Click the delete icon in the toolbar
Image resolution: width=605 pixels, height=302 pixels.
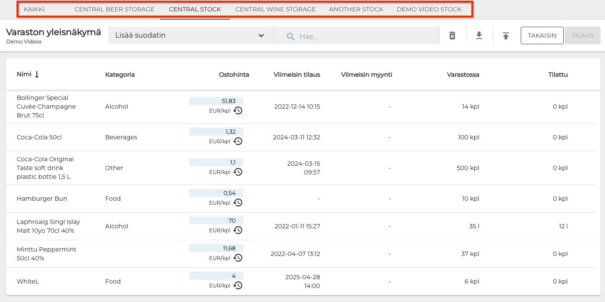(x=452, y=36)
